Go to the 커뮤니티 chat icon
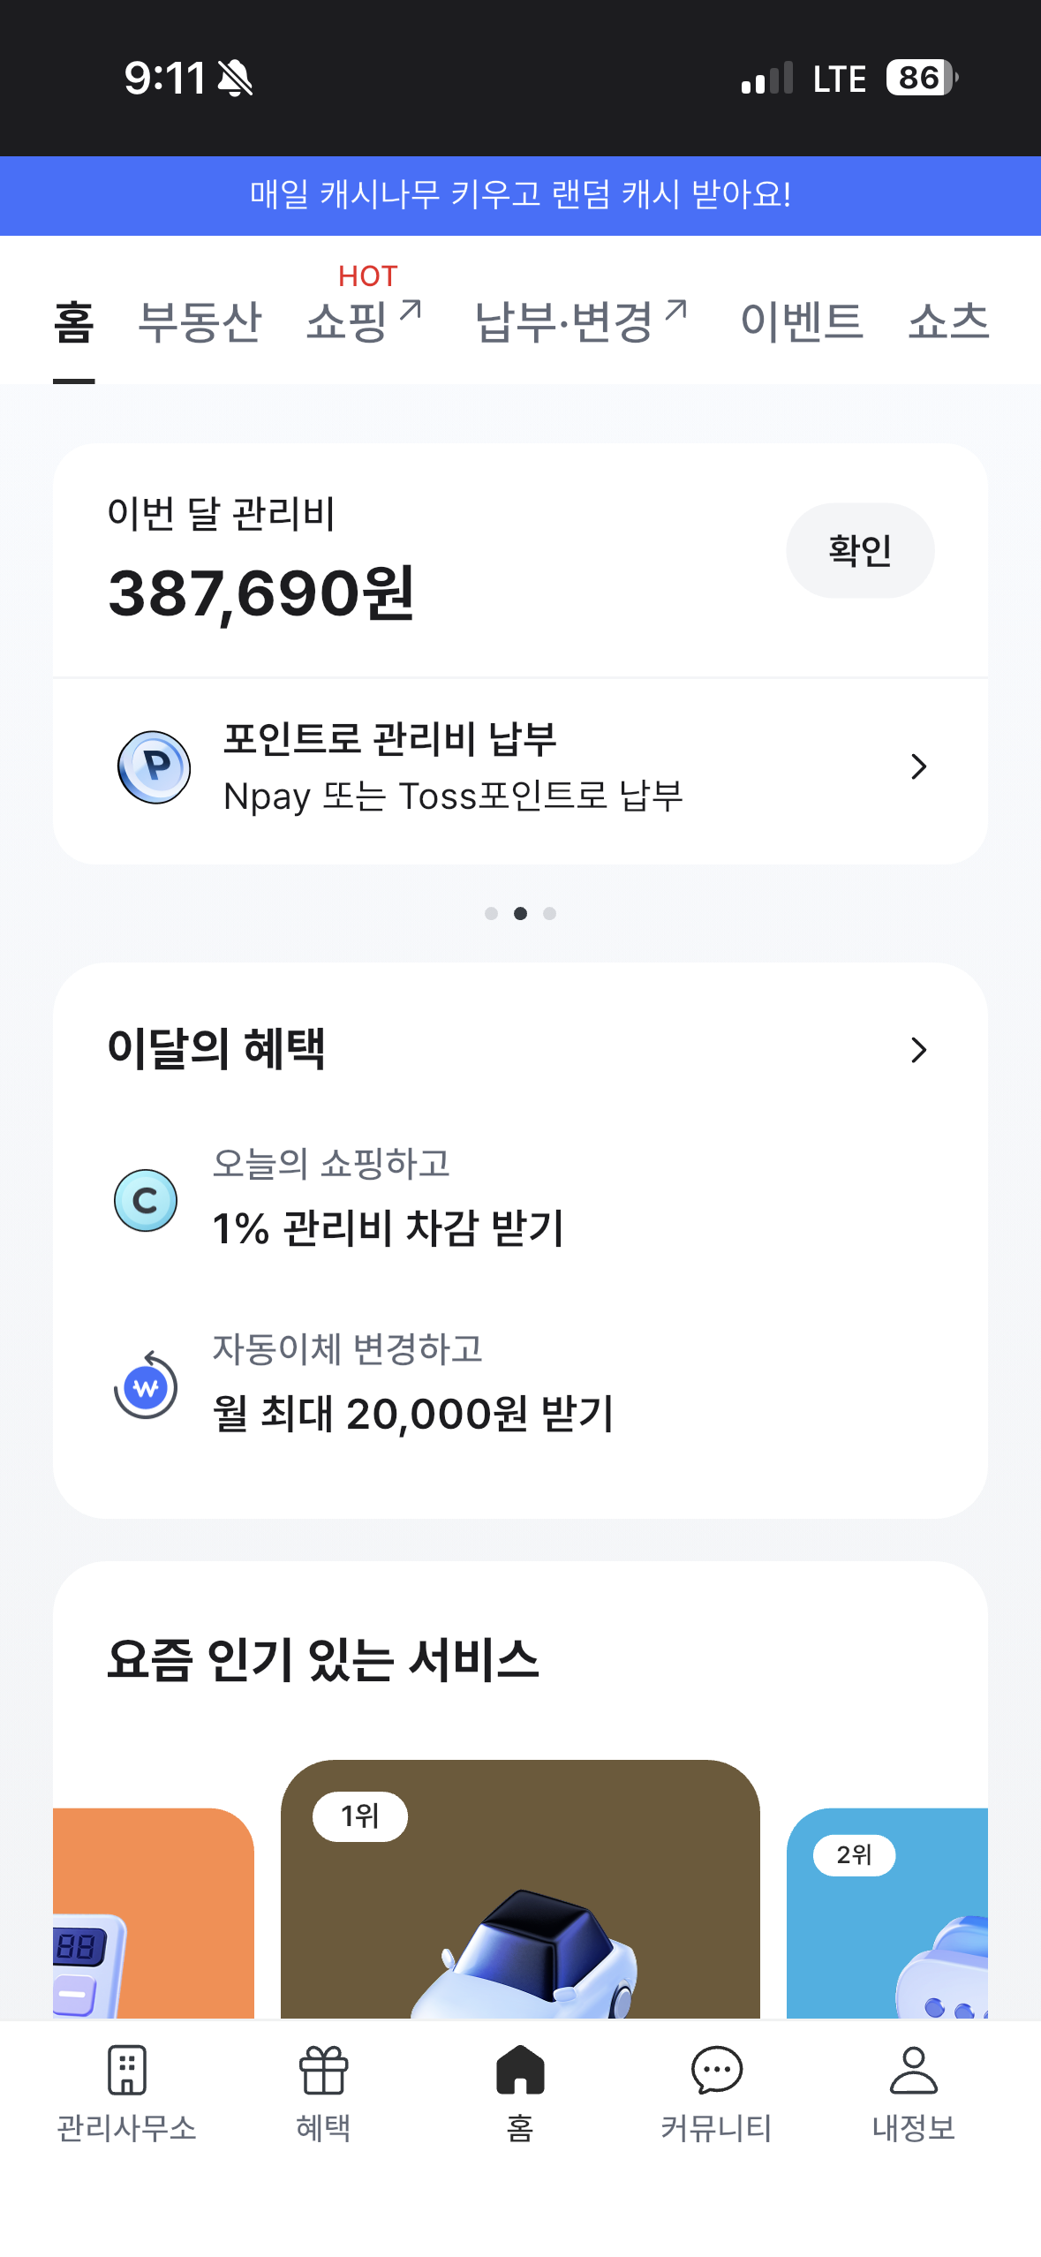 click(716, 2070)
